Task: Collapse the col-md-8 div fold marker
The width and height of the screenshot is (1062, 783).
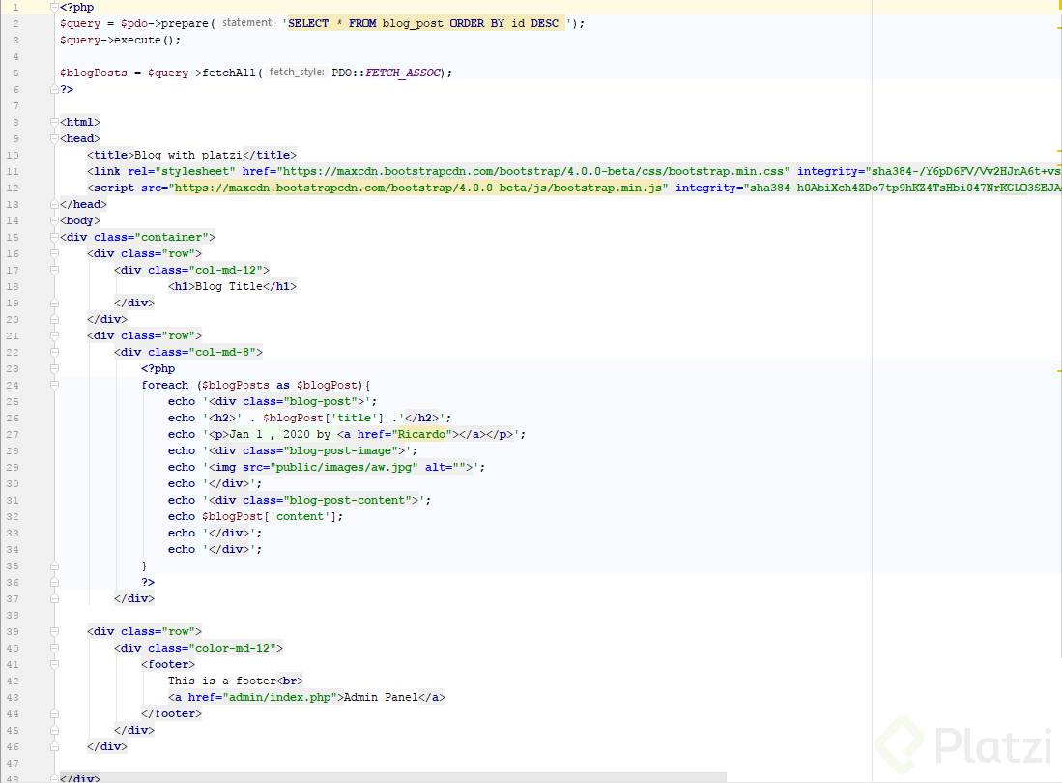Action: click(x=54, y=352)
